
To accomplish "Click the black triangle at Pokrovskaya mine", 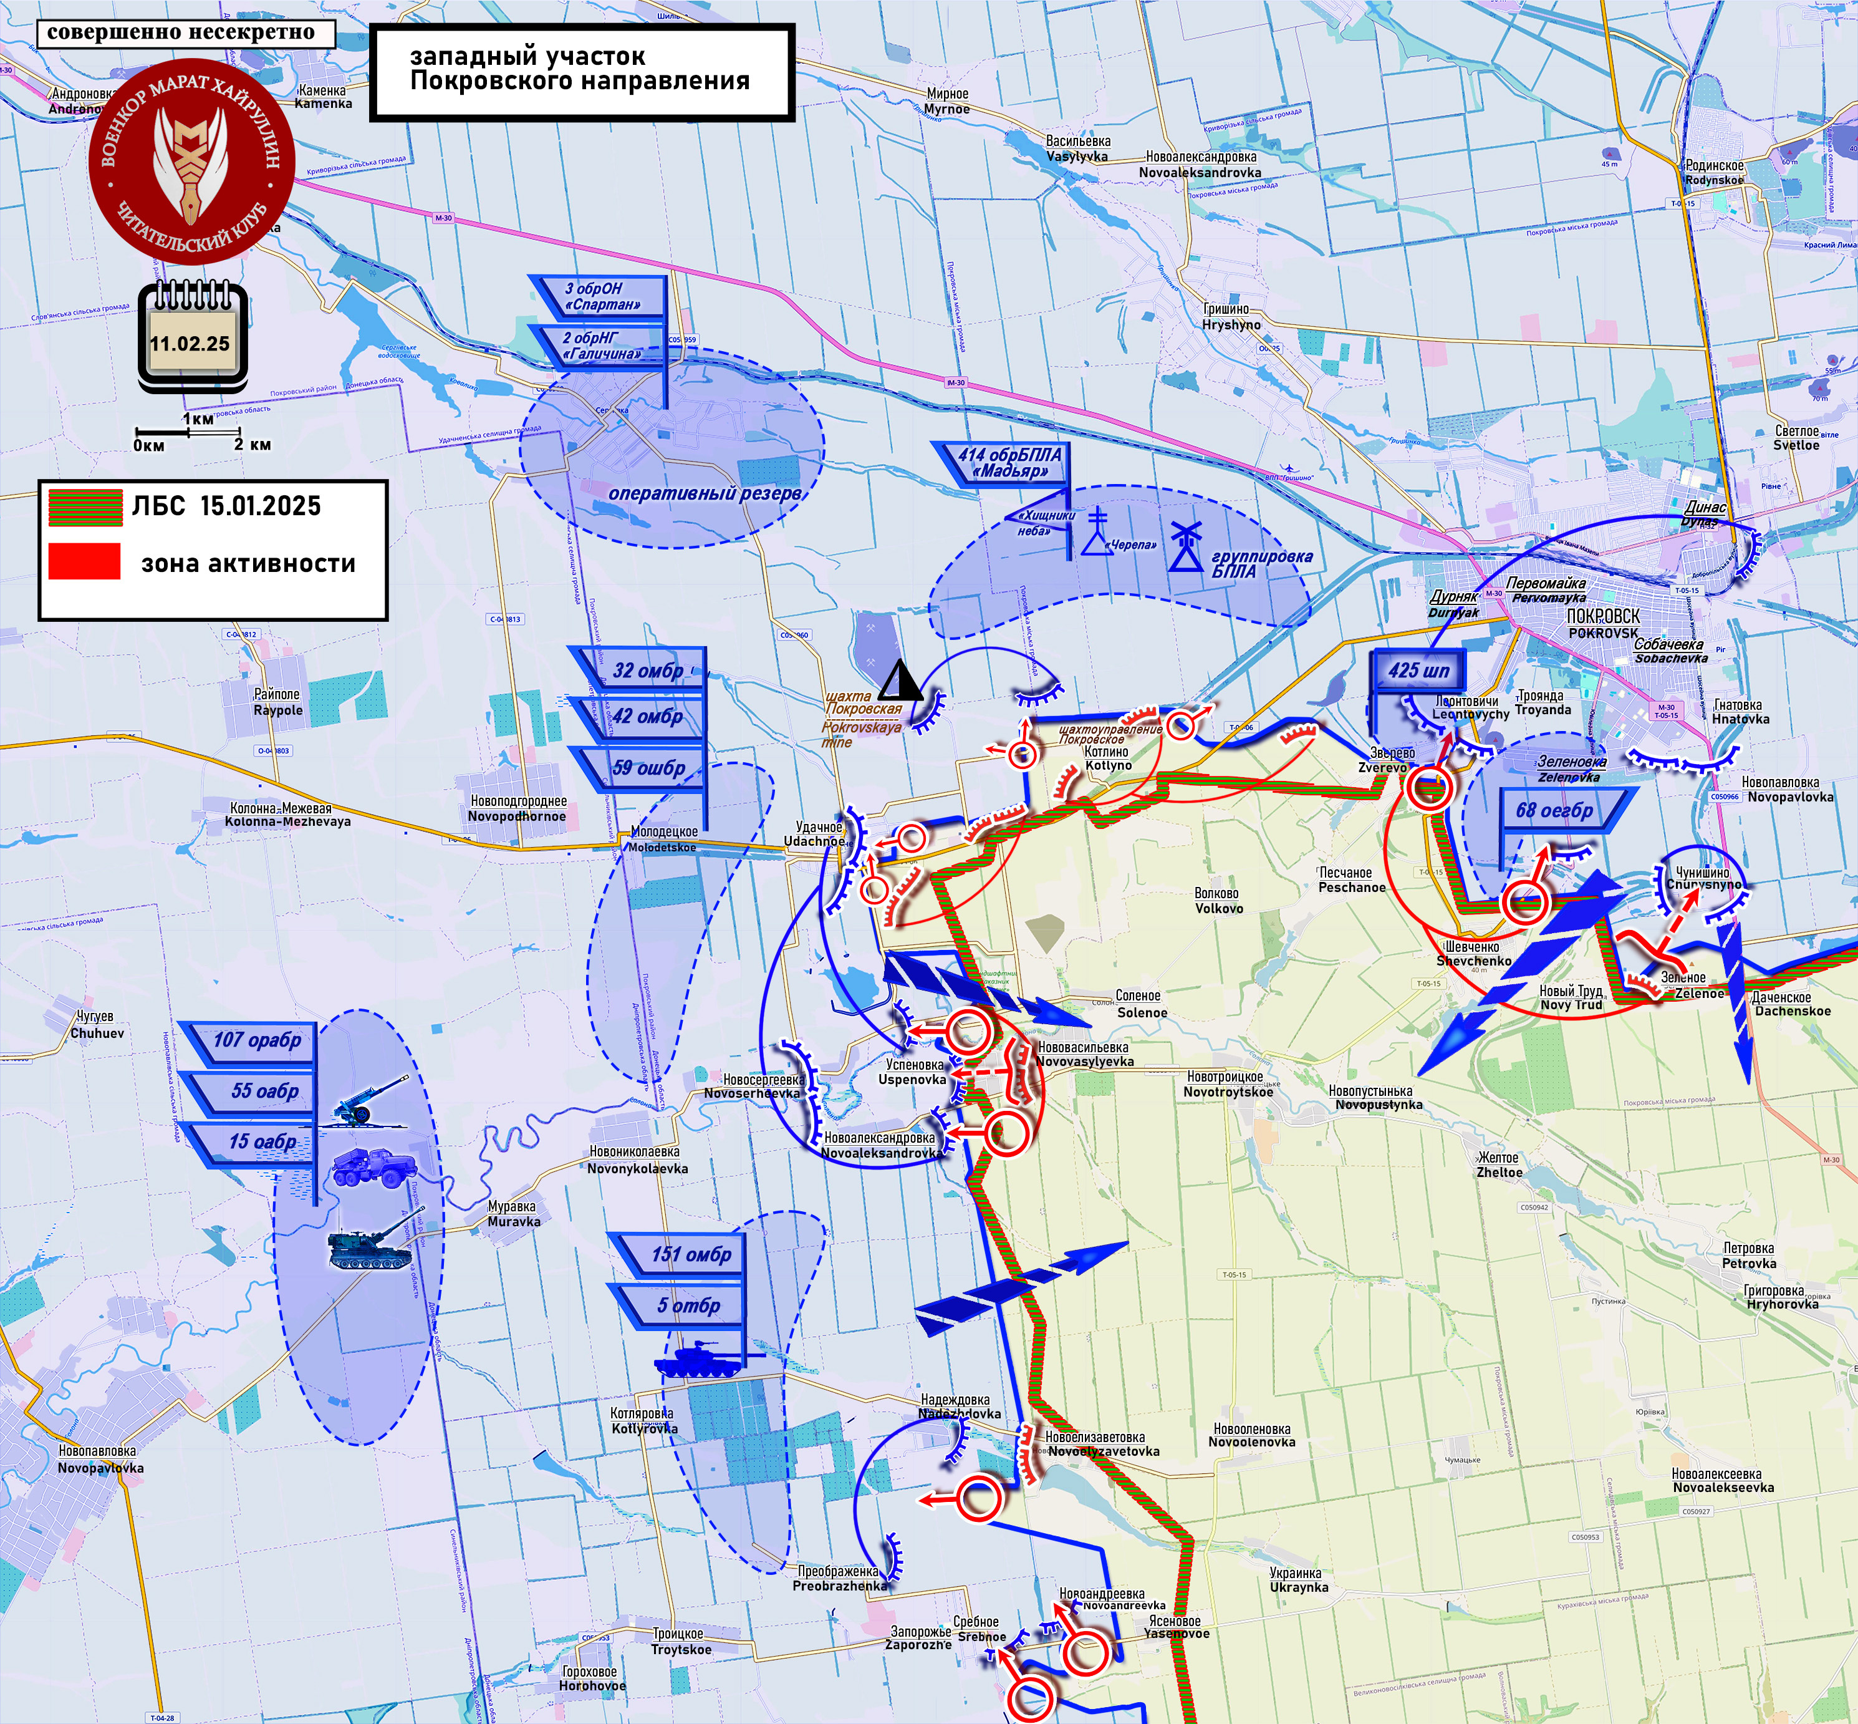I will [901, 680].
